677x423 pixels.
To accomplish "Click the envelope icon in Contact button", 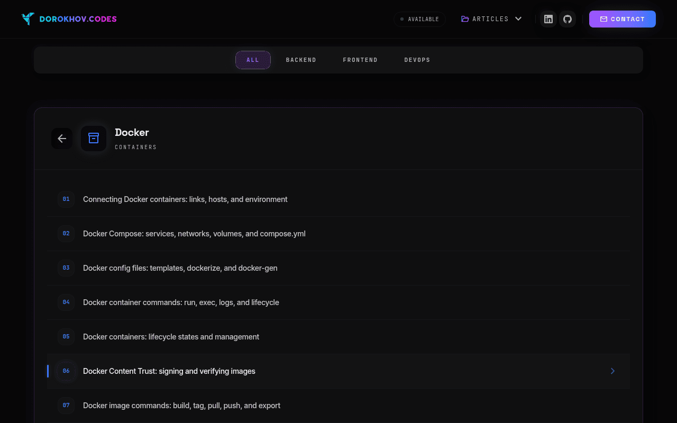I will click(x=603, y=19).
